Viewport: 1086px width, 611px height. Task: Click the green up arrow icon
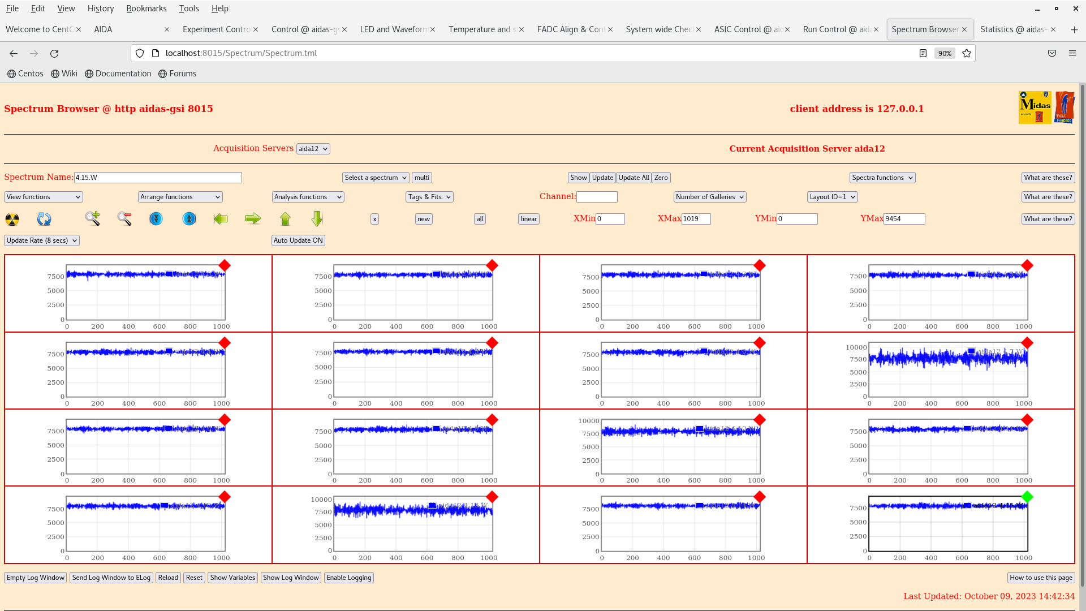pyautogui.click(x=285, y=218)
